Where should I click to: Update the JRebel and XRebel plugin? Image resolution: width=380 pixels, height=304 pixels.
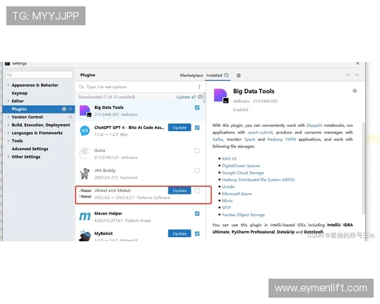click(180, 191)
